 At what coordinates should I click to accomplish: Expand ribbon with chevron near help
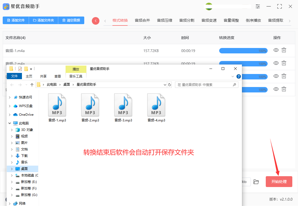point(233,76)
